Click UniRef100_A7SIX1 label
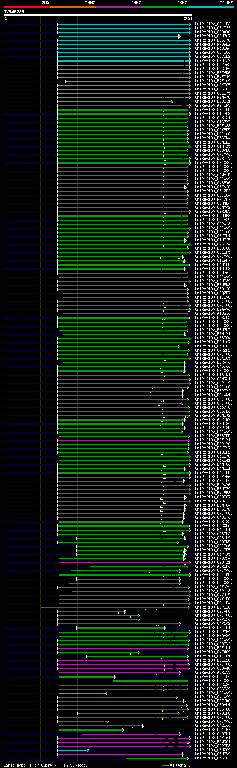 coord(213,118)
